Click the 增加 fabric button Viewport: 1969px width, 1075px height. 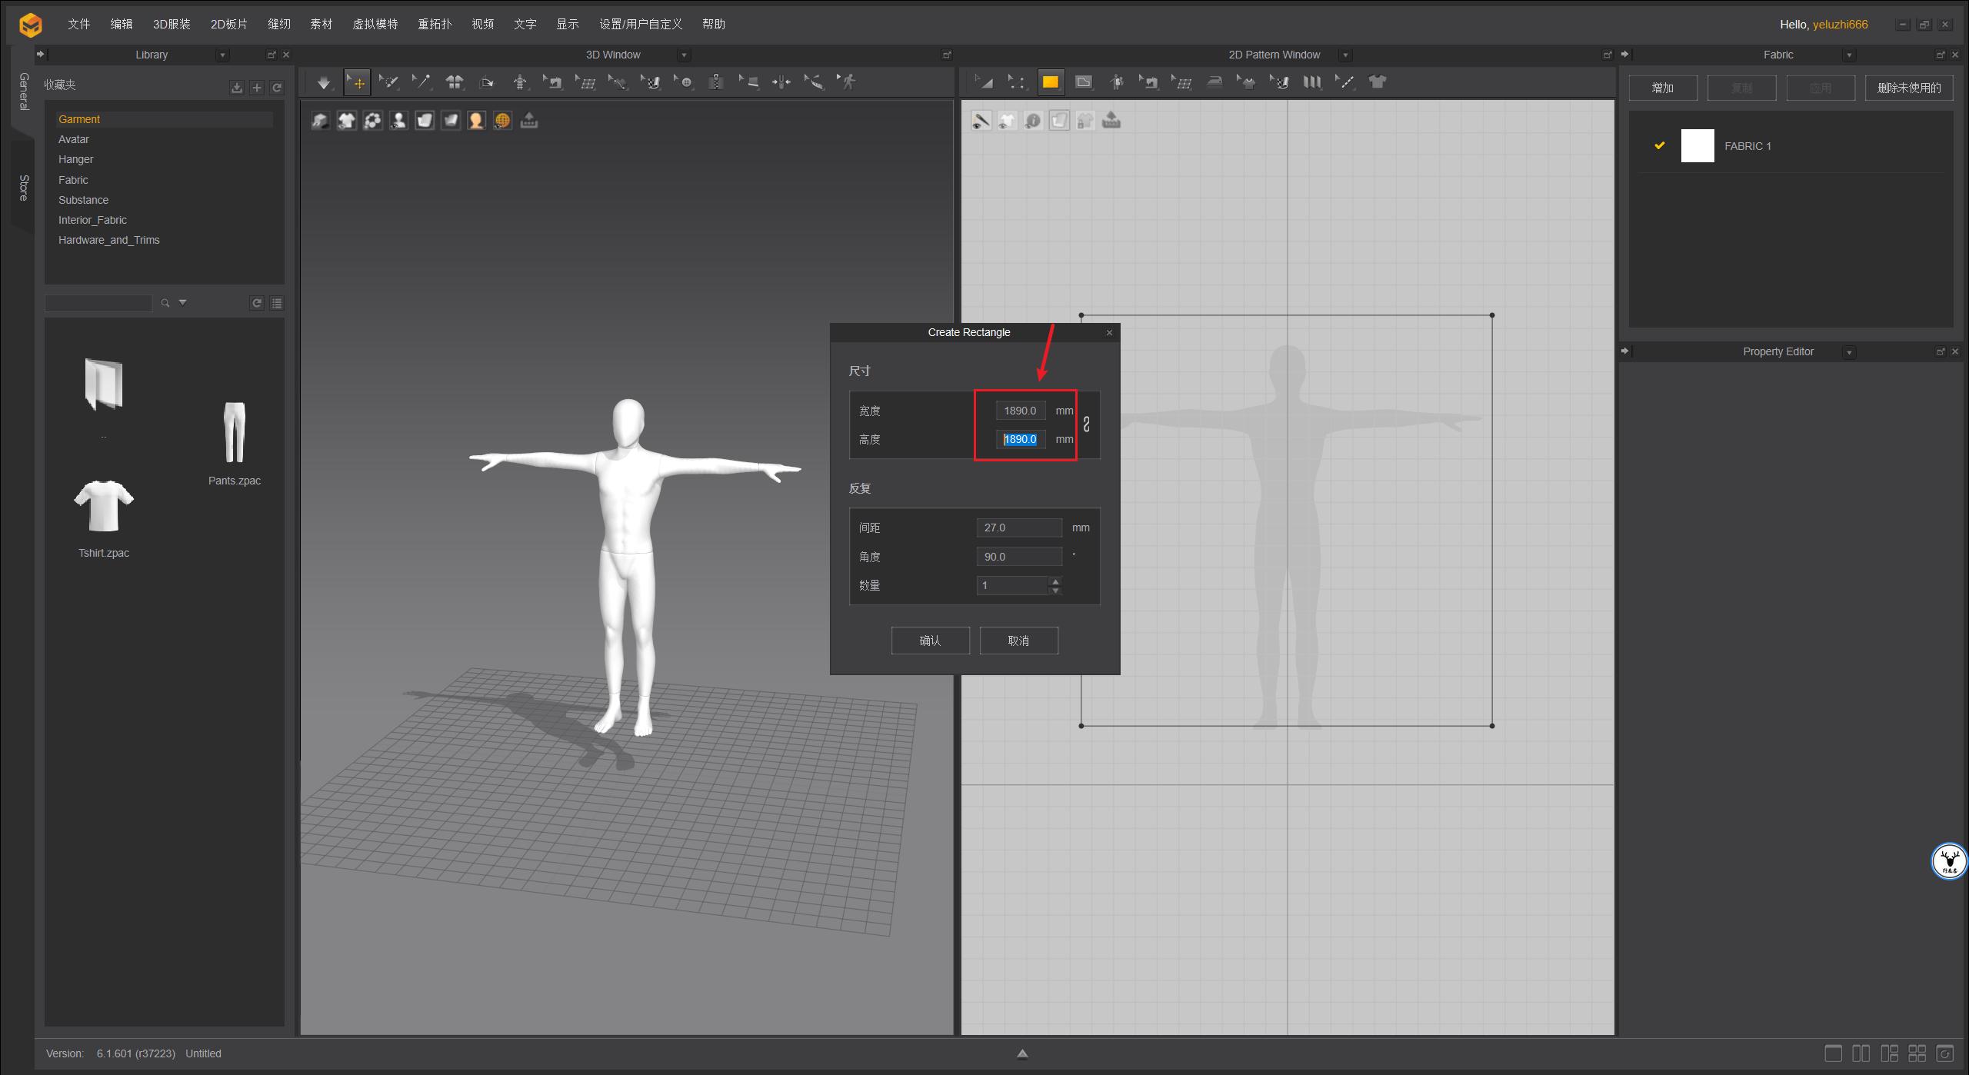pos(1662,88)
